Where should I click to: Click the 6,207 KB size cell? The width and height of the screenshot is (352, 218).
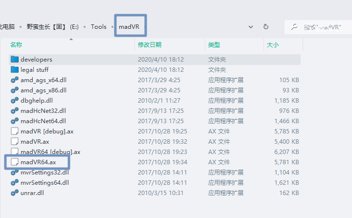coord(286,152)
